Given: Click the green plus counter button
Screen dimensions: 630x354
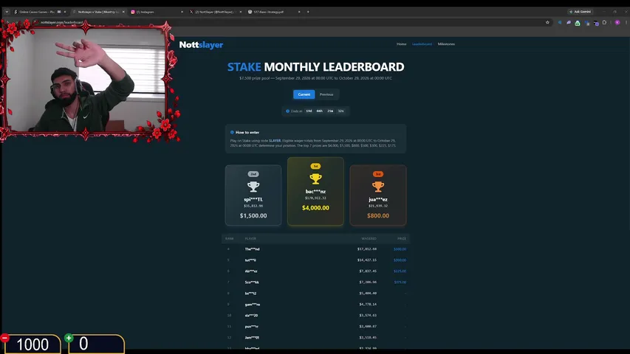Looking at the screenshot, I should 69,338.
